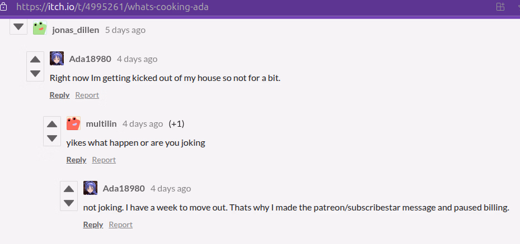Reply to multilin's yikes comment
520x244 pixels.
(x=76, y=160)
